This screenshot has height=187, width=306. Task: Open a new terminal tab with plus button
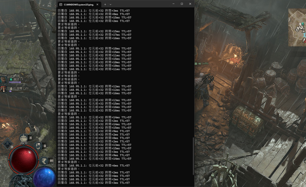[105, 4]
